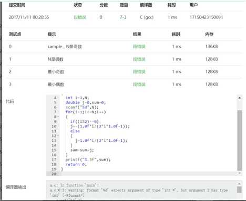Click the 段错误 result for test point 0

(139, 47)
